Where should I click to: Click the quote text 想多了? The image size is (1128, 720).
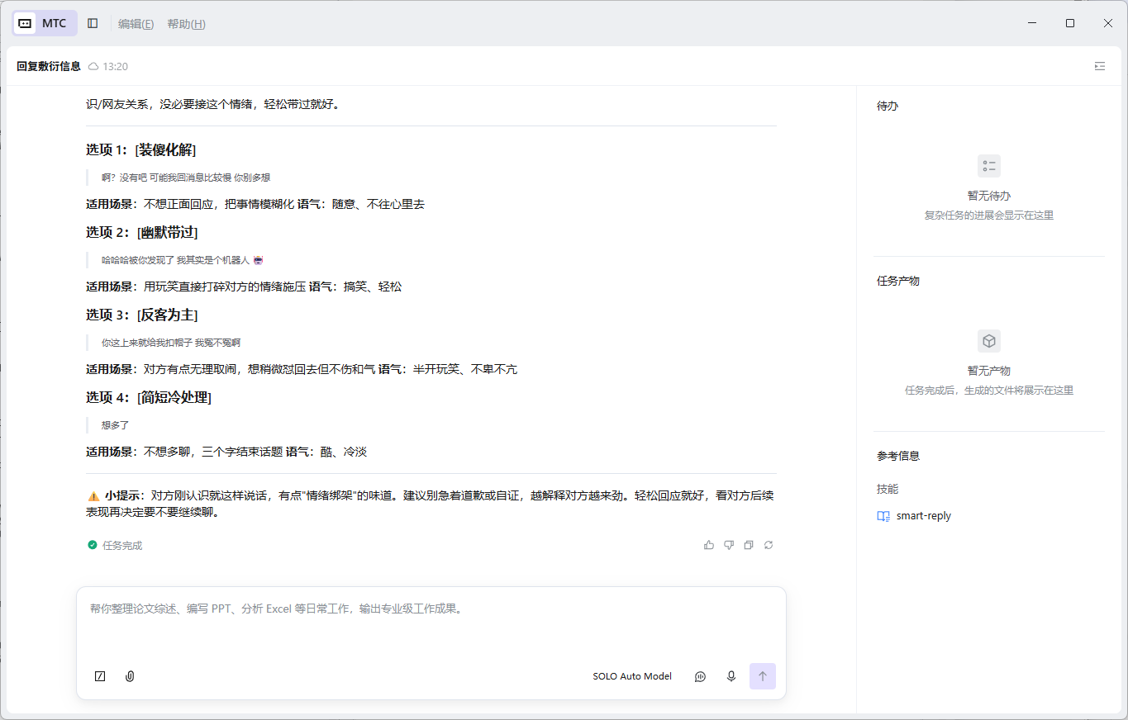(x=116, y=425)
